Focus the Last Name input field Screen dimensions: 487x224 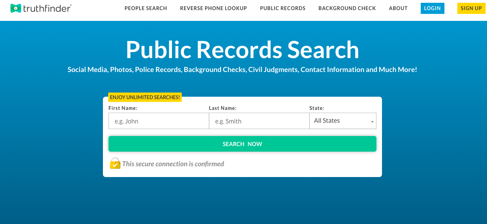(259, 121)
